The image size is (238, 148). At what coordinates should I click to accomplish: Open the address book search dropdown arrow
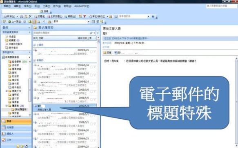[x=148, y=16]
